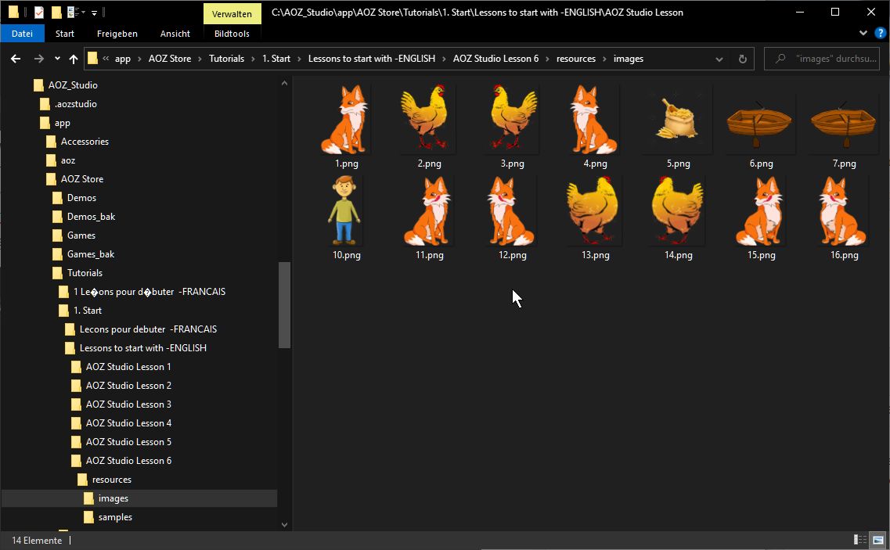Open the Ansicht ribbon tab
The width and height of the screenshot is (890, 550).
pyautogui.click(x=175, y=34)
